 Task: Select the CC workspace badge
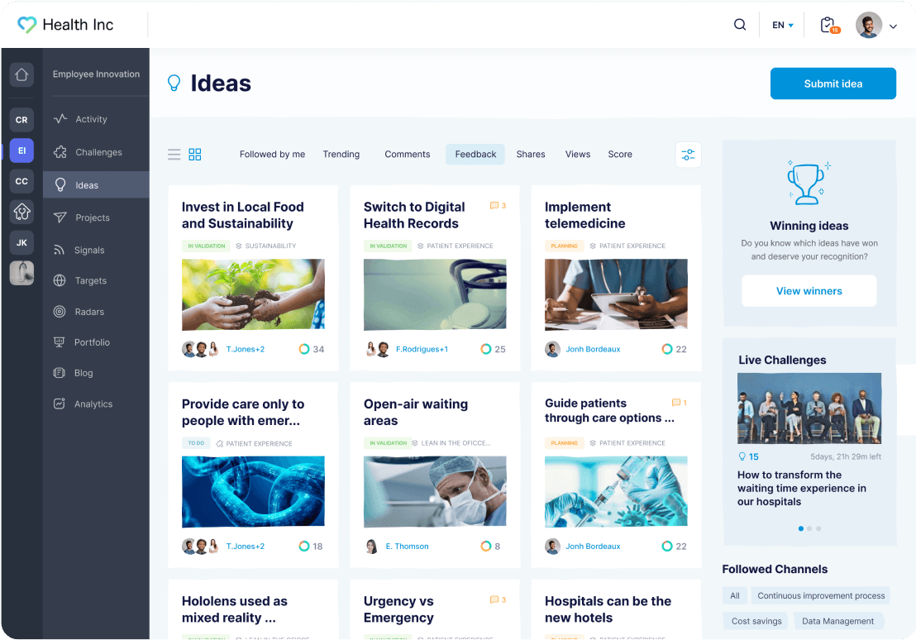tap(21, 181)
